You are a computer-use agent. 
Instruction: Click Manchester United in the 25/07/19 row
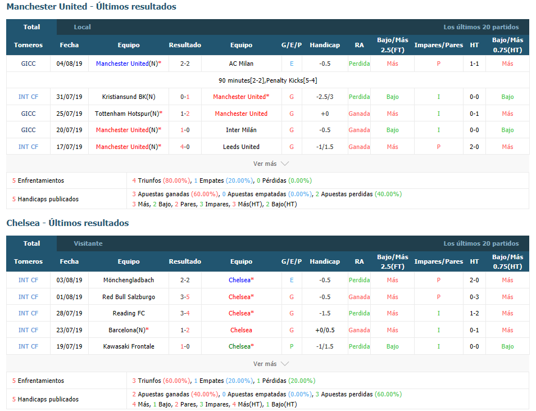[x=241, y=114]
